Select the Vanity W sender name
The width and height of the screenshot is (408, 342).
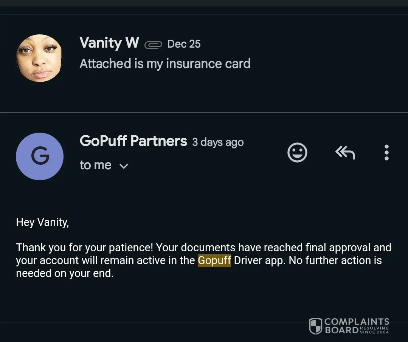pyautogui.click(x=109, y=43)
